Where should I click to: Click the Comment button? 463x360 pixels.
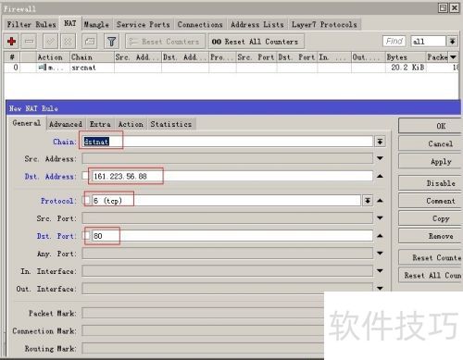pyautogui.click(x=431, y=201)
